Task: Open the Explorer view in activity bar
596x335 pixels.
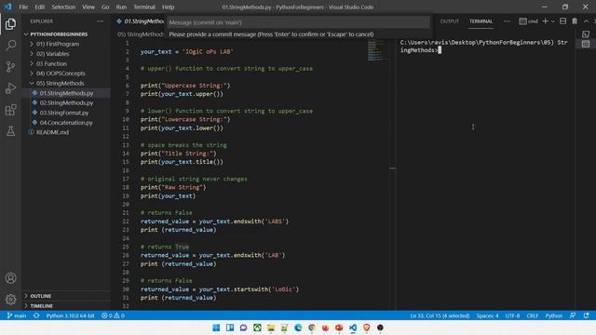Action: tap(10, 24)
